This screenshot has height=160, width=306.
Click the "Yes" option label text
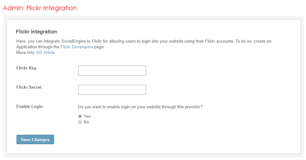87,116
